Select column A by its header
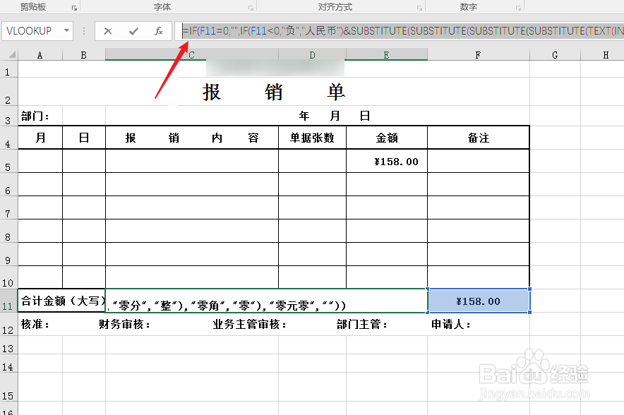This screenshot has height=415, width=624. (40, 54)
